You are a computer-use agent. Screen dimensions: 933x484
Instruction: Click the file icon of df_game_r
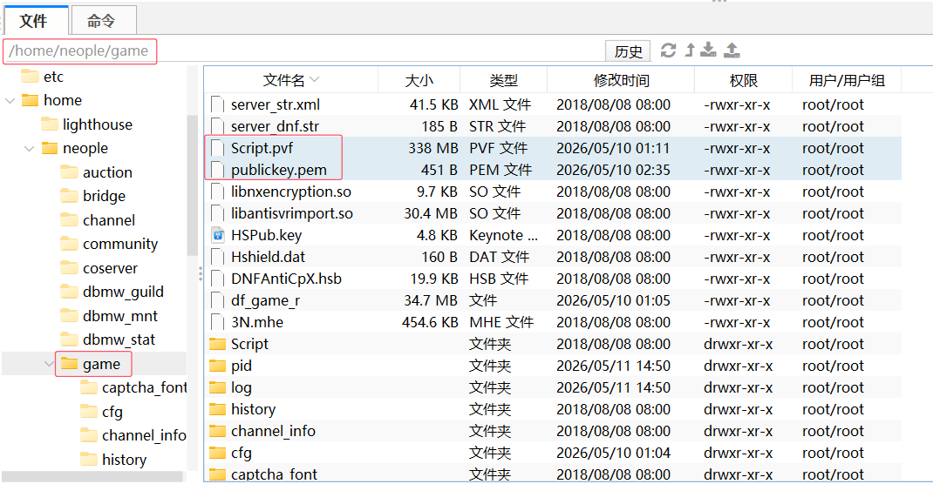(218, 300)
